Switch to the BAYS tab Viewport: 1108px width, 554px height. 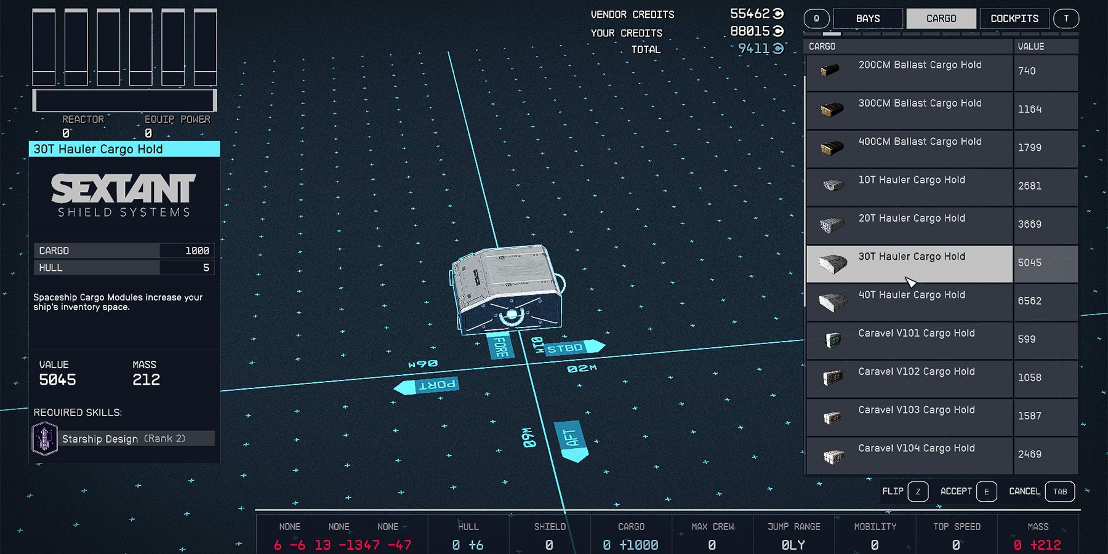[x=869, y=18]
